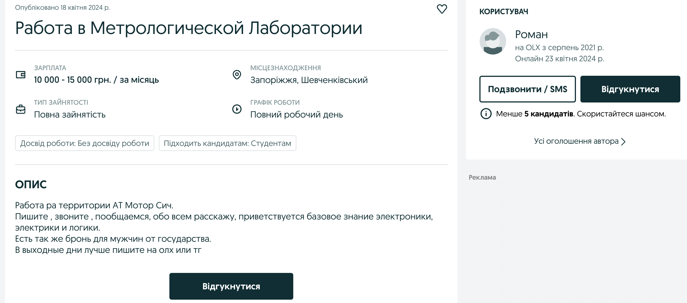Open seller profile via Роман's avatar icon
687x303 pixels.
[x=493, y=41]
